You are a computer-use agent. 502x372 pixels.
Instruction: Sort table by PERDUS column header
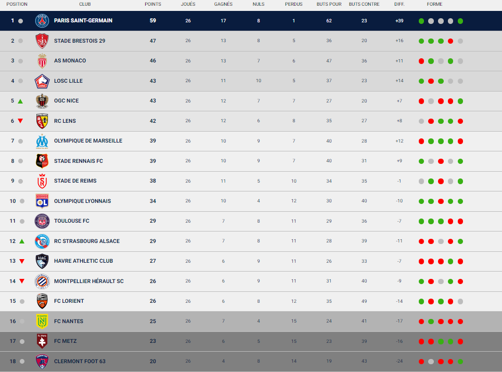coord(293,4)
